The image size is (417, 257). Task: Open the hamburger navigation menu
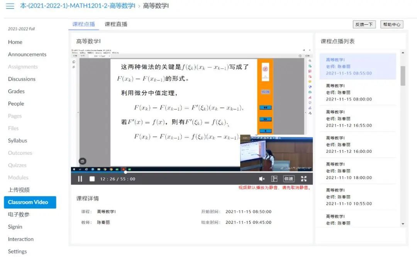10,6
